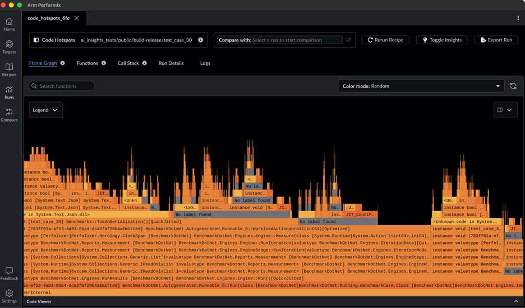Select the Engine::Run()[QuickJitted] flame frame
Screen dimensions: 525x308
[273, 278]
